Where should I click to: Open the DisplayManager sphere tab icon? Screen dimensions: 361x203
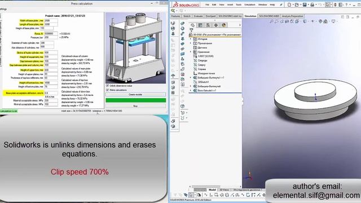pos(224,25)
